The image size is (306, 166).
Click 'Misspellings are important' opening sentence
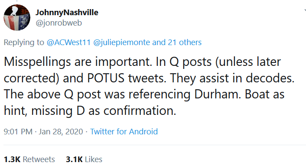(x=78, y=62)
